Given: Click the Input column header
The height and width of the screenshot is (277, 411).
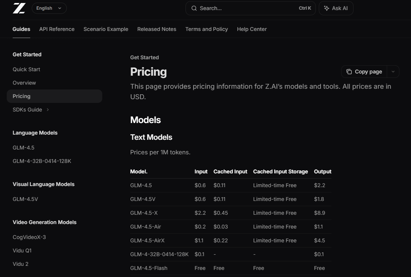Looking at the screenshot, I should tap(201, 171).
